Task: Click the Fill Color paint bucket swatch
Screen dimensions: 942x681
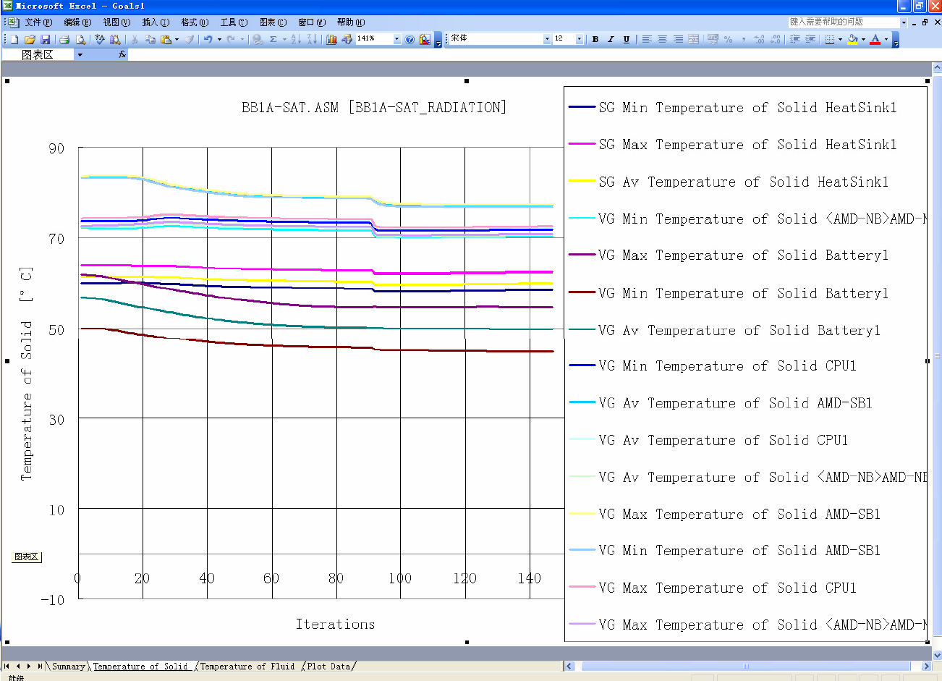Action: click(x=852, y=39)
